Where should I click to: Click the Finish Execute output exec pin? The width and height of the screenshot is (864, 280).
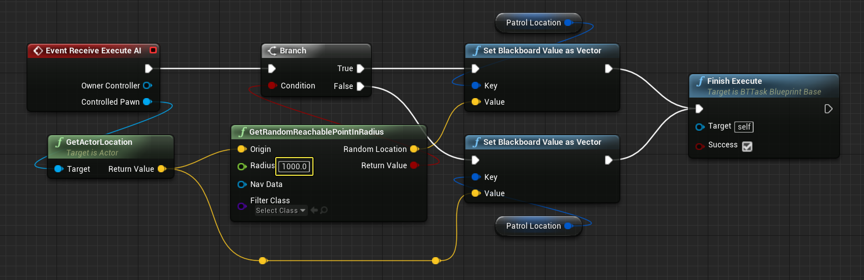coord(828,109)
